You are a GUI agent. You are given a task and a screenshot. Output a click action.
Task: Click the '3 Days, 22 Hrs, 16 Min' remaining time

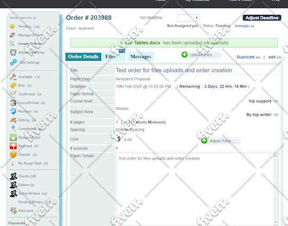coord(225,87)
